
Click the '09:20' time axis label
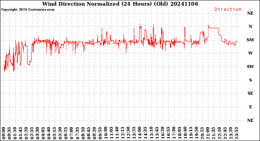click(94, 133)
